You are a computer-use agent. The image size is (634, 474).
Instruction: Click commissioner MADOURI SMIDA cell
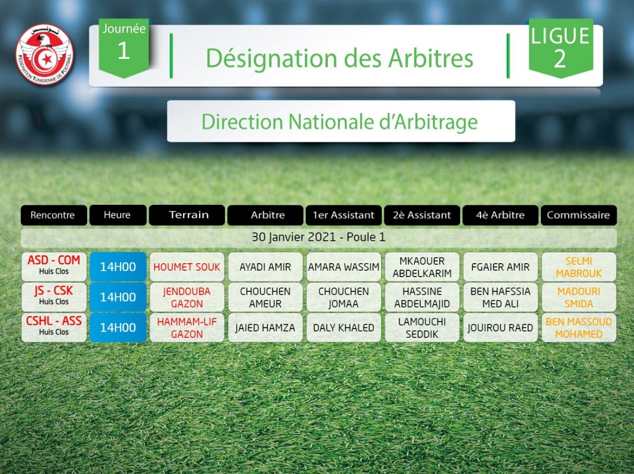(579, 297)
